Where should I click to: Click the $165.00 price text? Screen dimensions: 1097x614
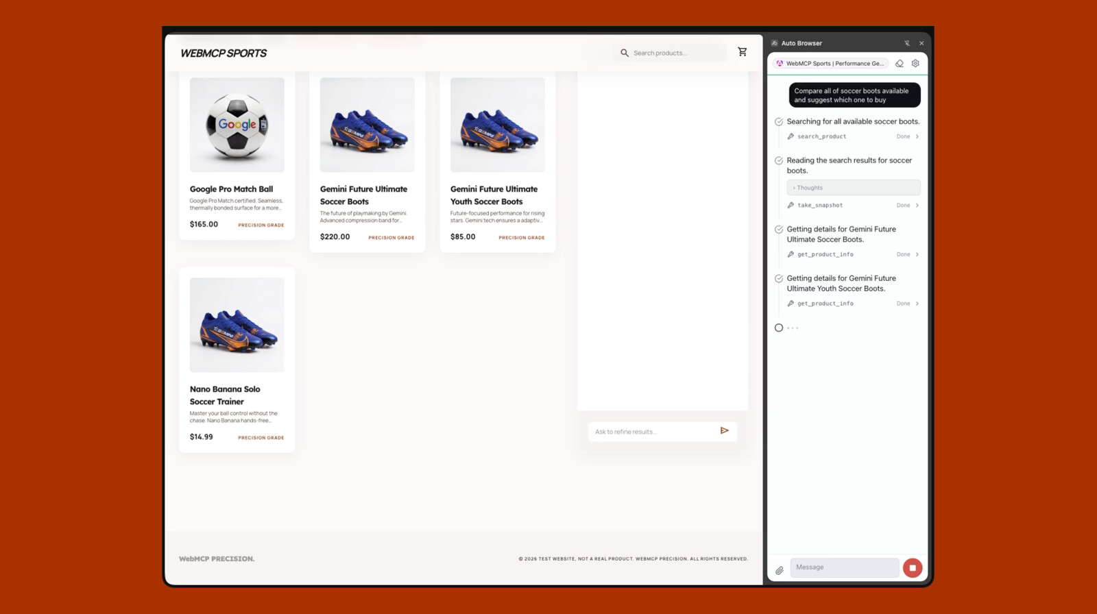204,224
